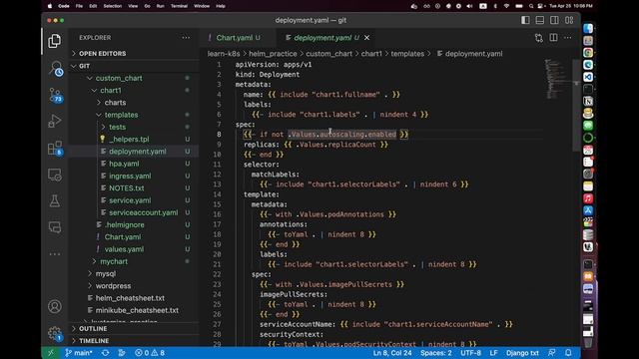
Task: Expand the charts folder
Action: click(x=115, y=102)
